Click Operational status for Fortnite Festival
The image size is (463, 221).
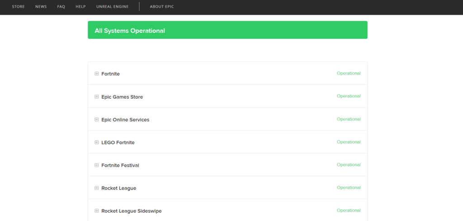point(349,165)
